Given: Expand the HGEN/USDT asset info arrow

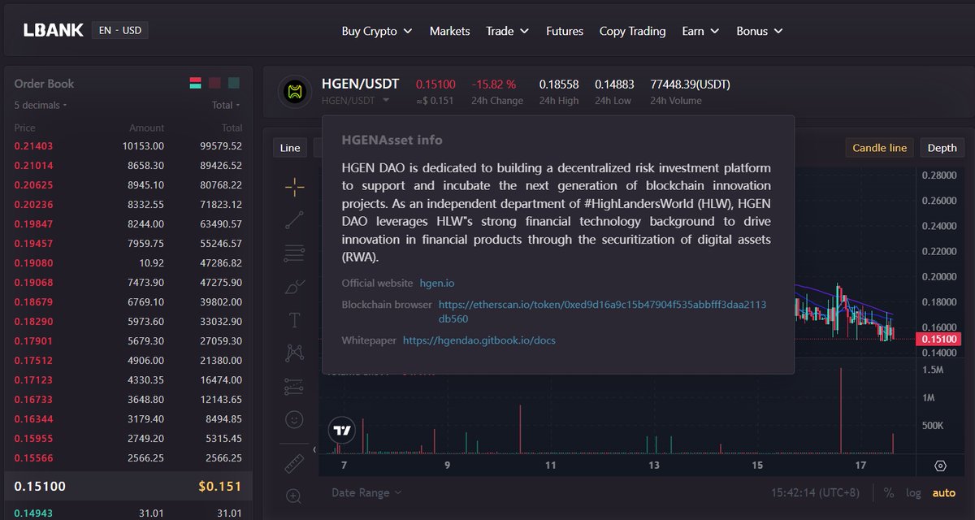Looking at the screenshot, I should (x=386, y=100).
